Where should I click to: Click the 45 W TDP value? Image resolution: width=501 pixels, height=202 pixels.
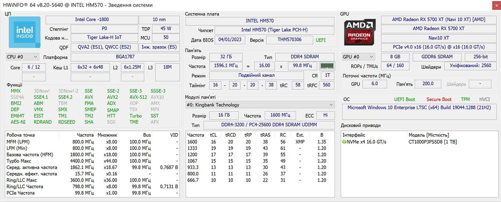165,29
